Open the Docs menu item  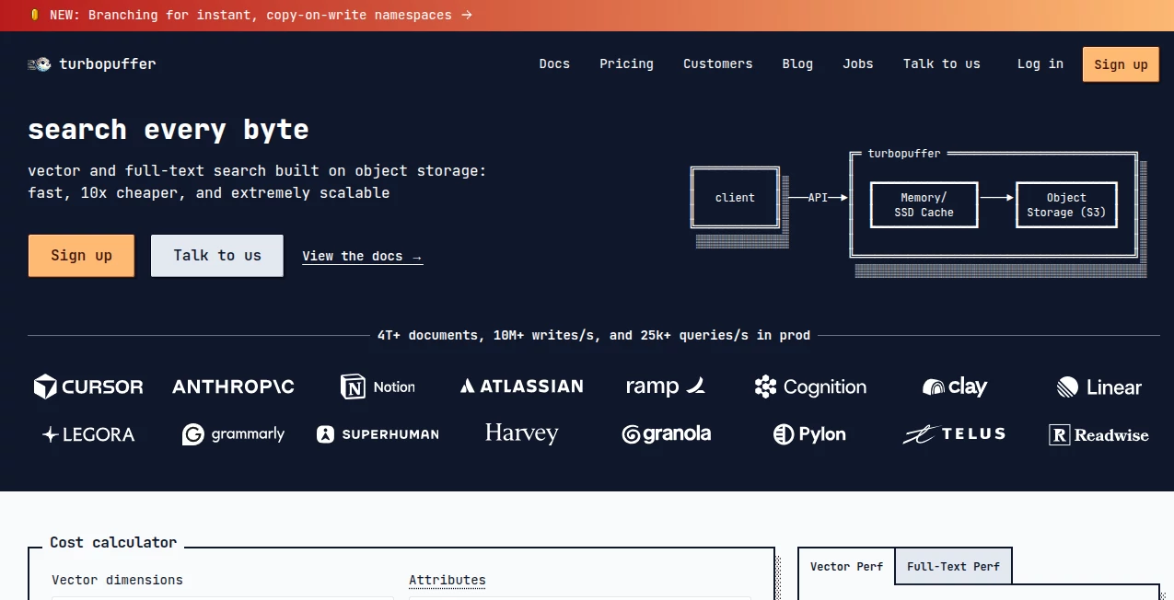[554, 63]
